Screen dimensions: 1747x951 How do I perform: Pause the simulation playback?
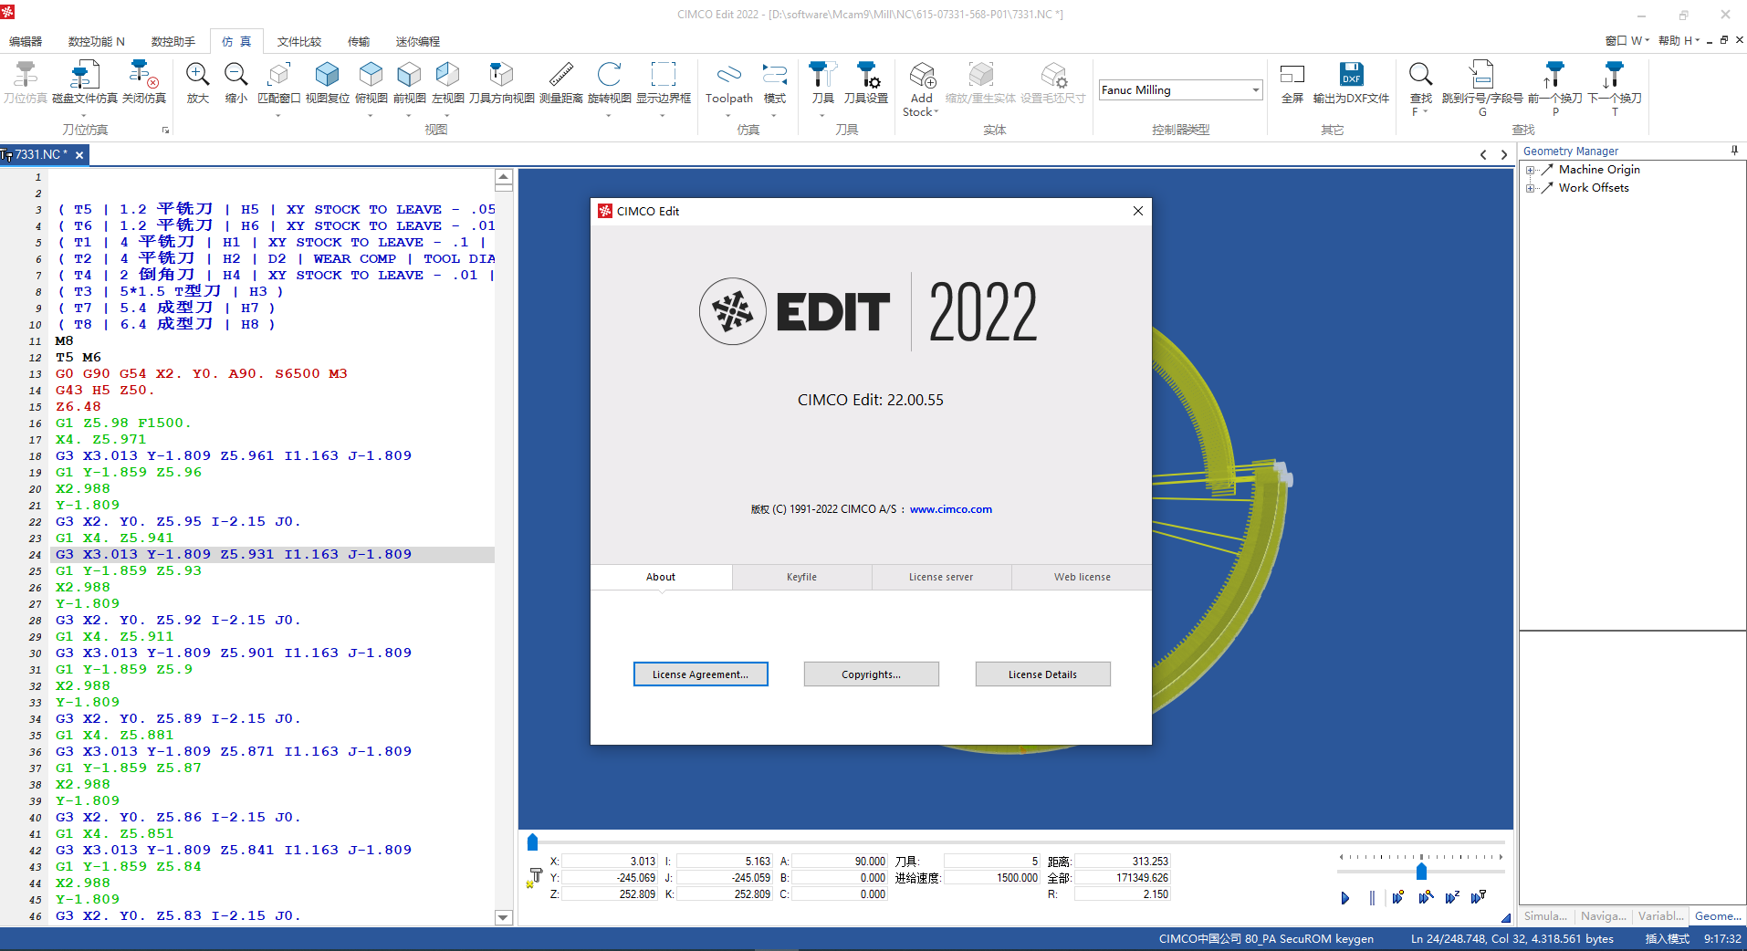tap(1372, 898)
